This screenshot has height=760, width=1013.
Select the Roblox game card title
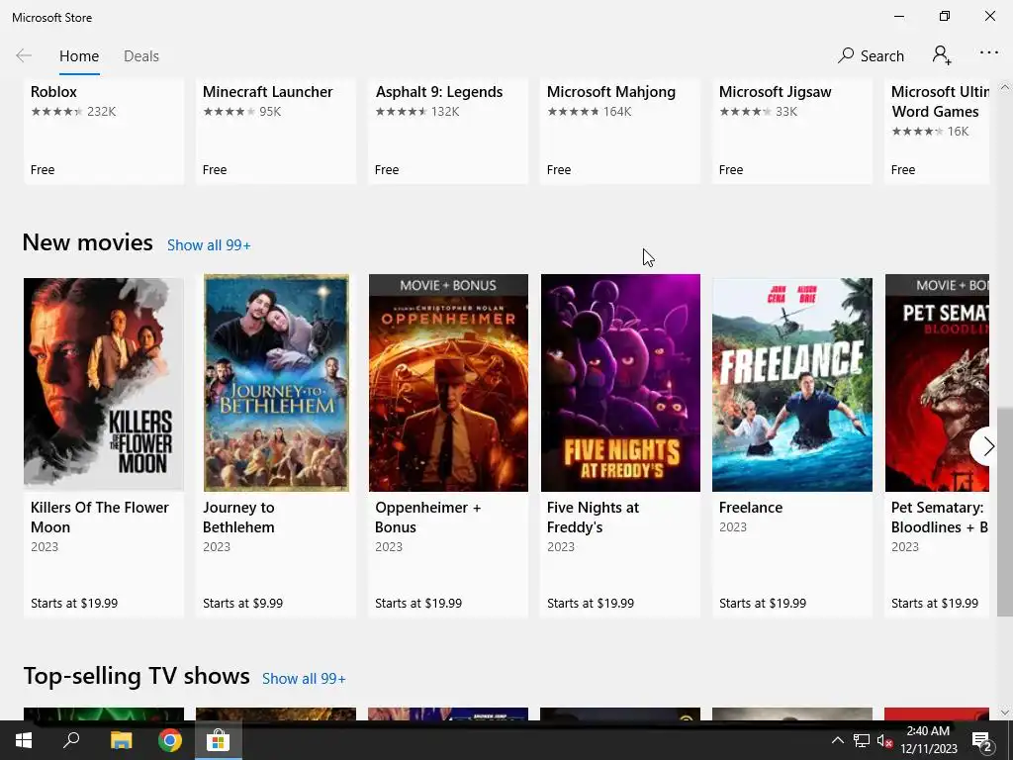[53, 92]
